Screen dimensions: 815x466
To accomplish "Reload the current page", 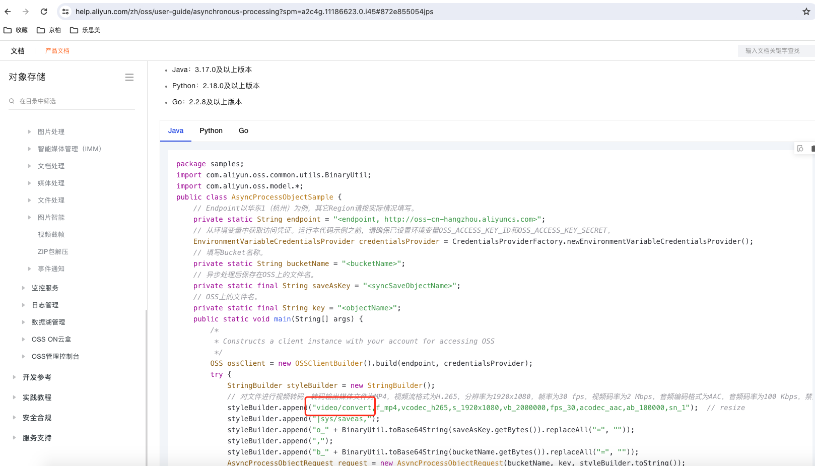I will 44,12.
